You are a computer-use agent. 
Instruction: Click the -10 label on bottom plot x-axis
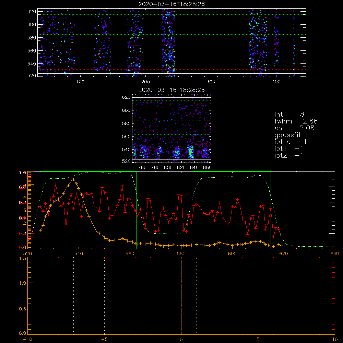click(x=27, y=340)
